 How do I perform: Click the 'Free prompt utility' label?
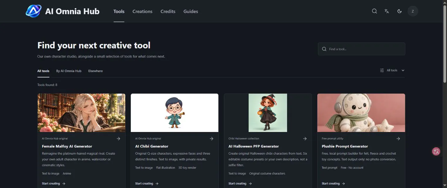[x=332, y=139]
